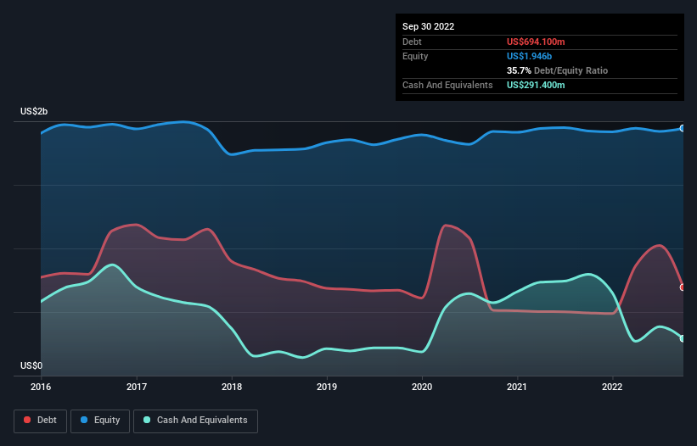Click Cash And Equivalents tooltip label

447,85
